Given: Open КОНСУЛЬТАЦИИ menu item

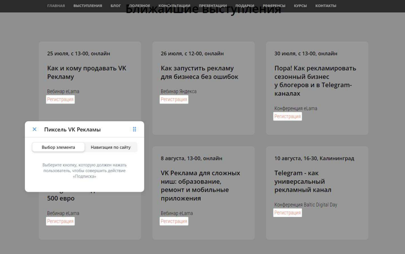Looking at the screenshot, I should pos(175,6).
